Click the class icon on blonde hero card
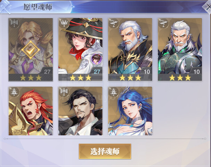211x167 pixels. click(14, 24)
